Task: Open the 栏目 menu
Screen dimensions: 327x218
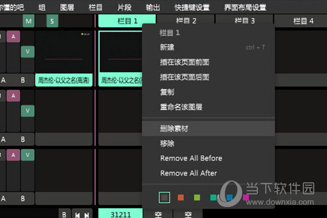Action: click(95, 7)
